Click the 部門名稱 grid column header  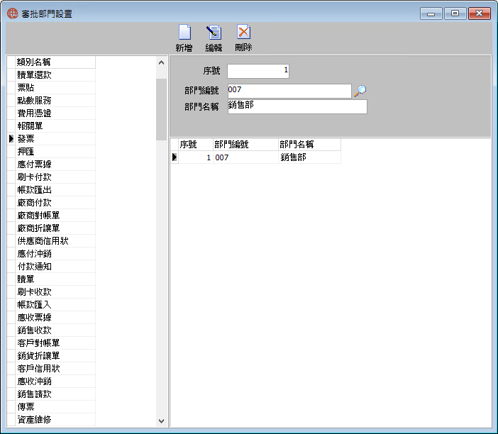point(310,145)
